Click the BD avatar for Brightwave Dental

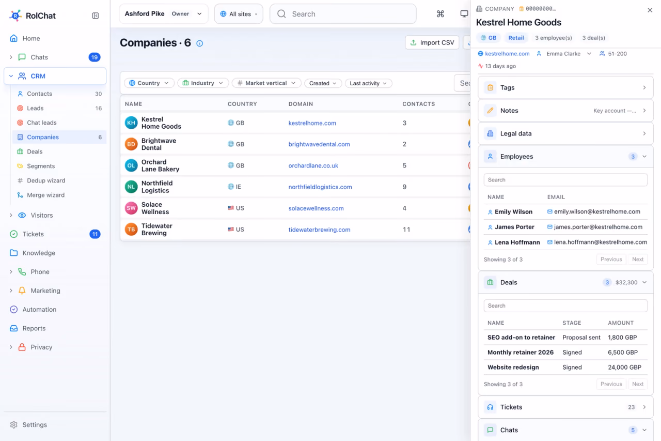131,144
